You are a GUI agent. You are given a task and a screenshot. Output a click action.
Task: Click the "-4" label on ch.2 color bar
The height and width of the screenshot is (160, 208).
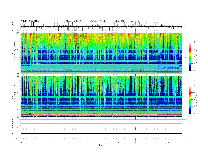(194, 92)
